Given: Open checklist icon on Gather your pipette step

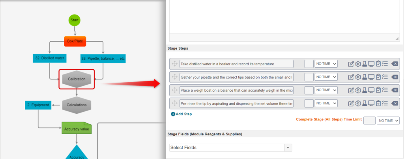Looking at the screenshot, I should (x=385, y=77).
